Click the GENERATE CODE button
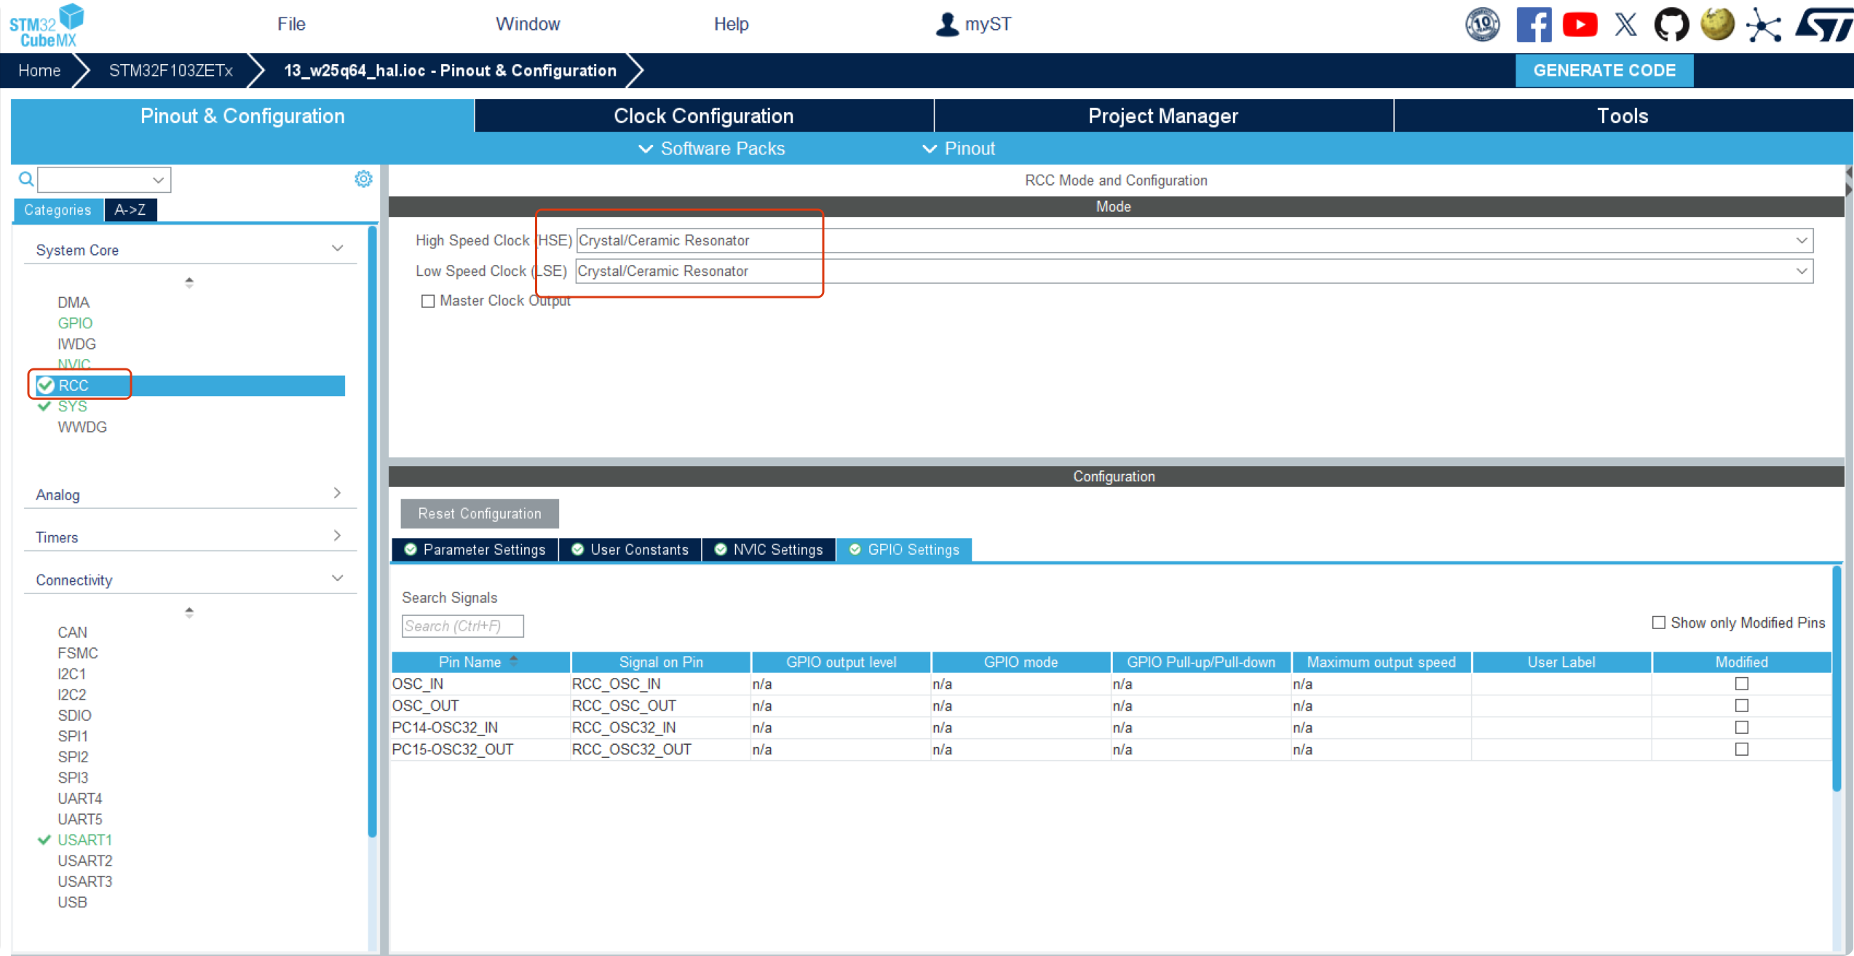Viewport: 1854px width, 956px height. coord(1604,71)
